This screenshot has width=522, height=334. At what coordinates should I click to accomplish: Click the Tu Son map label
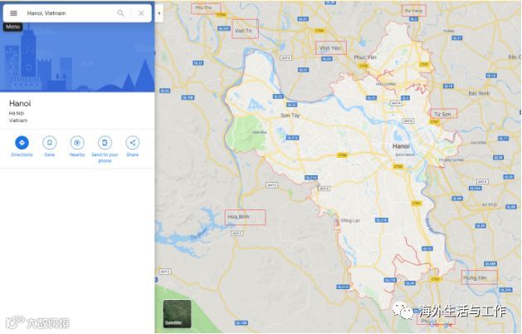442,114
